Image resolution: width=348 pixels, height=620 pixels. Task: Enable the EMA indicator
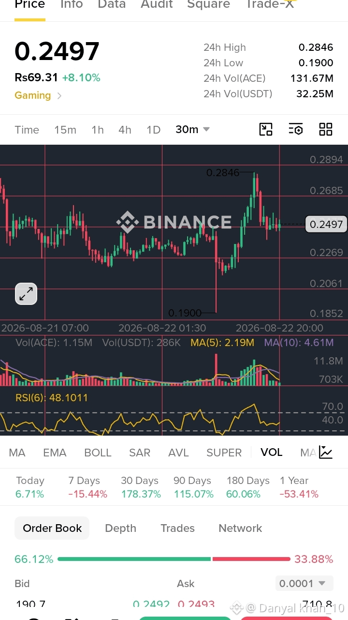[55, 453]
